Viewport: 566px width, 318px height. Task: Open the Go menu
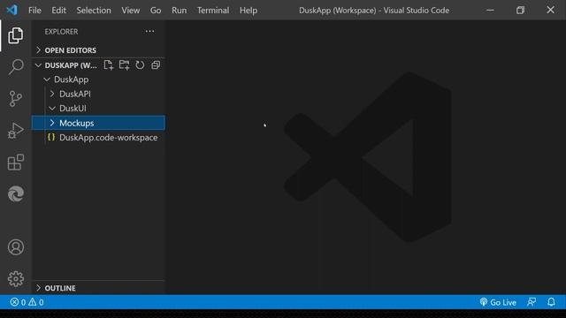point(156,10)
